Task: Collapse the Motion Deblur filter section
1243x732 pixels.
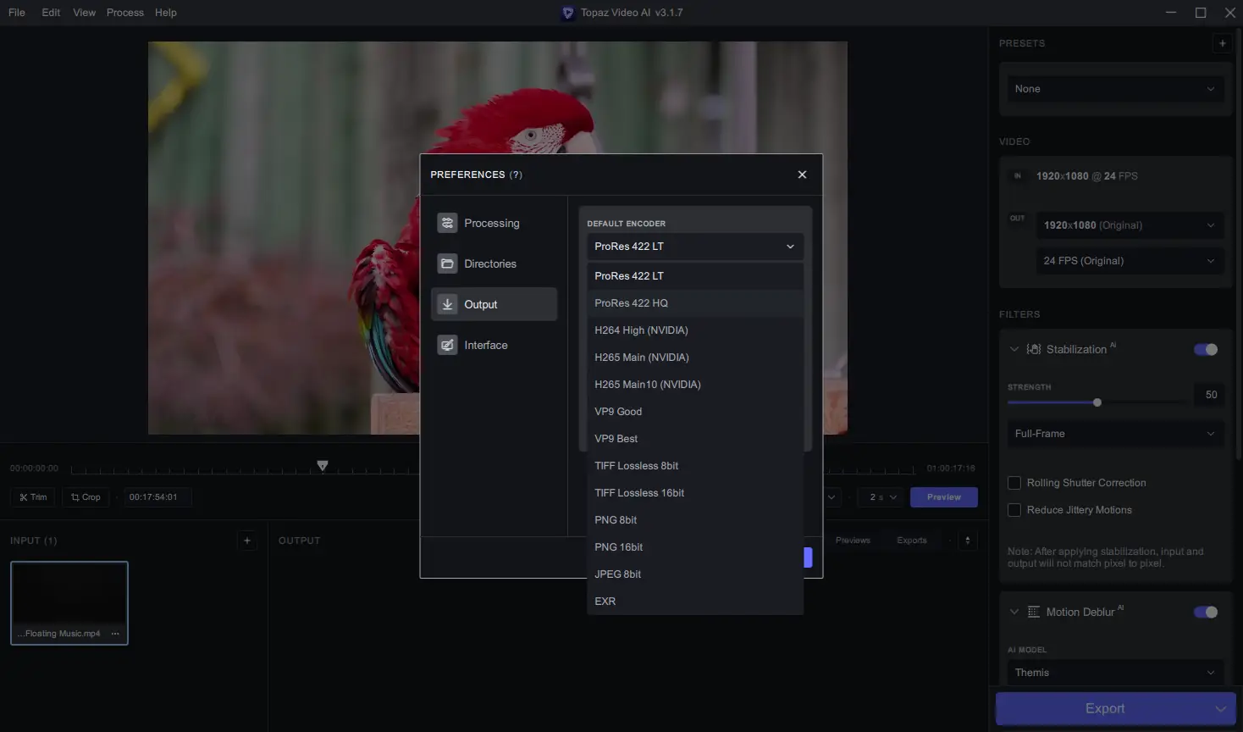Action: [x=1014, y=612]
